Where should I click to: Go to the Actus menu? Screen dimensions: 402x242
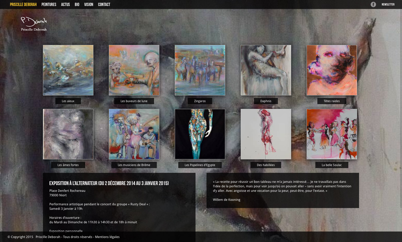65,4
